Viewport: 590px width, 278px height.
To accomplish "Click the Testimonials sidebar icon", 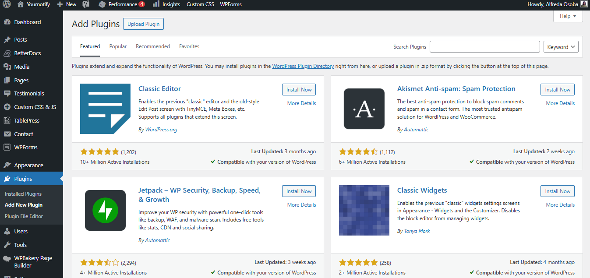I will [x=7, y=94].
